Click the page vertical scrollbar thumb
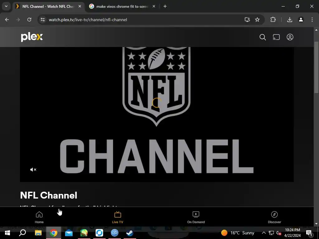 tap(317, 67)
